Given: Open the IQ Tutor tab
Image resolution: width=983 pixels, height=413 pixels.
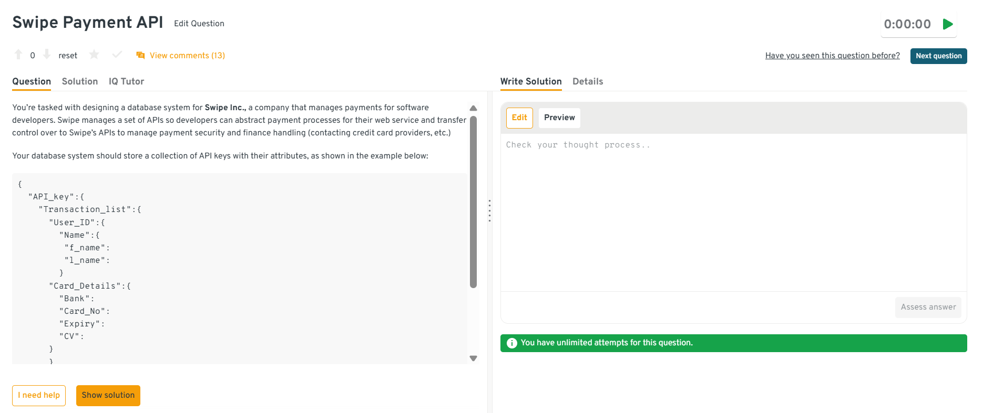Looking at the screenshot, I should tap(126, 81).
